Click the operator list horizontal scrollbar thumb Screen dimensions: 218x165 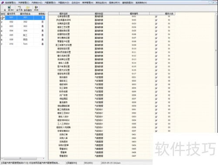point(20,158)
